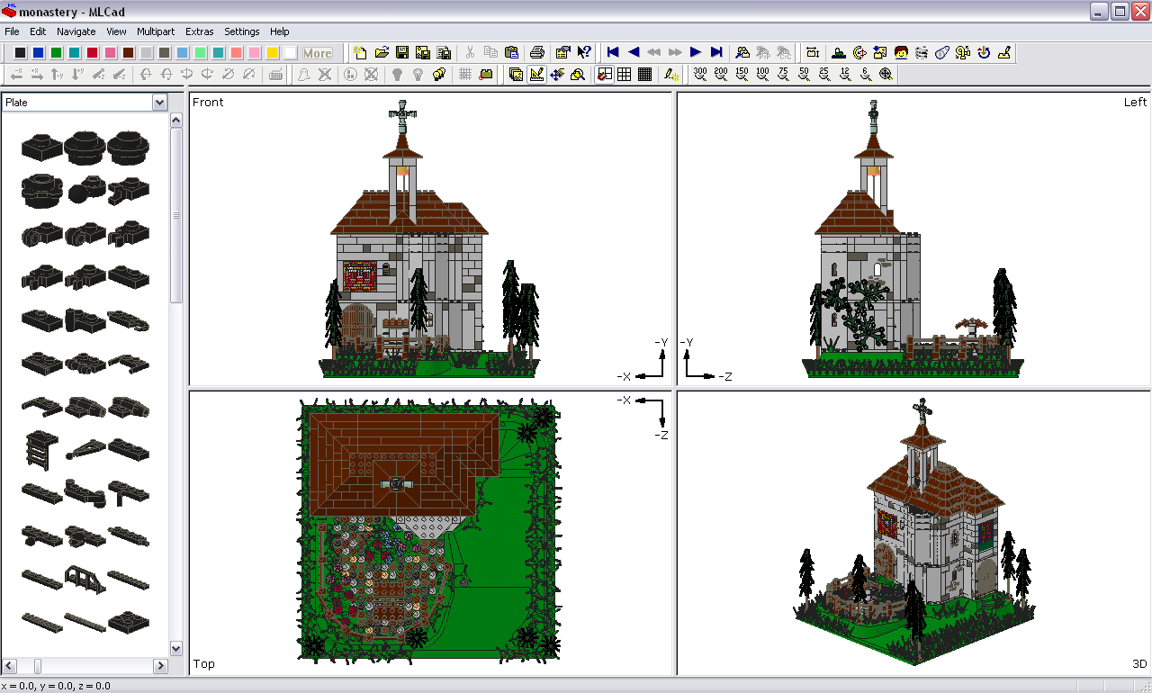
Task: Open the Navigate menu
Action: [76, 31]
